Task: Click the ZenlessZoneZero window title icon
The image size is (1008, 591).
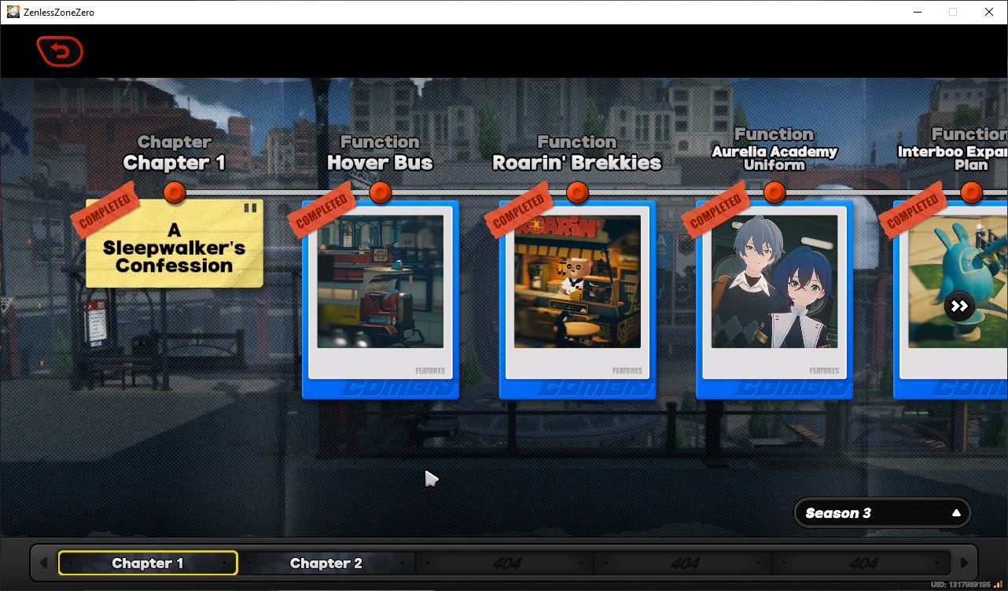Action: [x=13, y=12]
